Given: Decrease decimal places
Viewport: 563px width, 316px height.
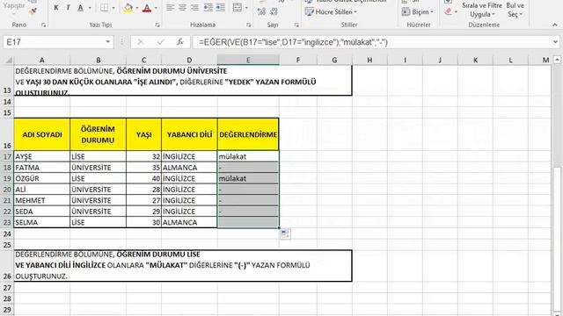Looking at the screenshot, I should point(274,11).
